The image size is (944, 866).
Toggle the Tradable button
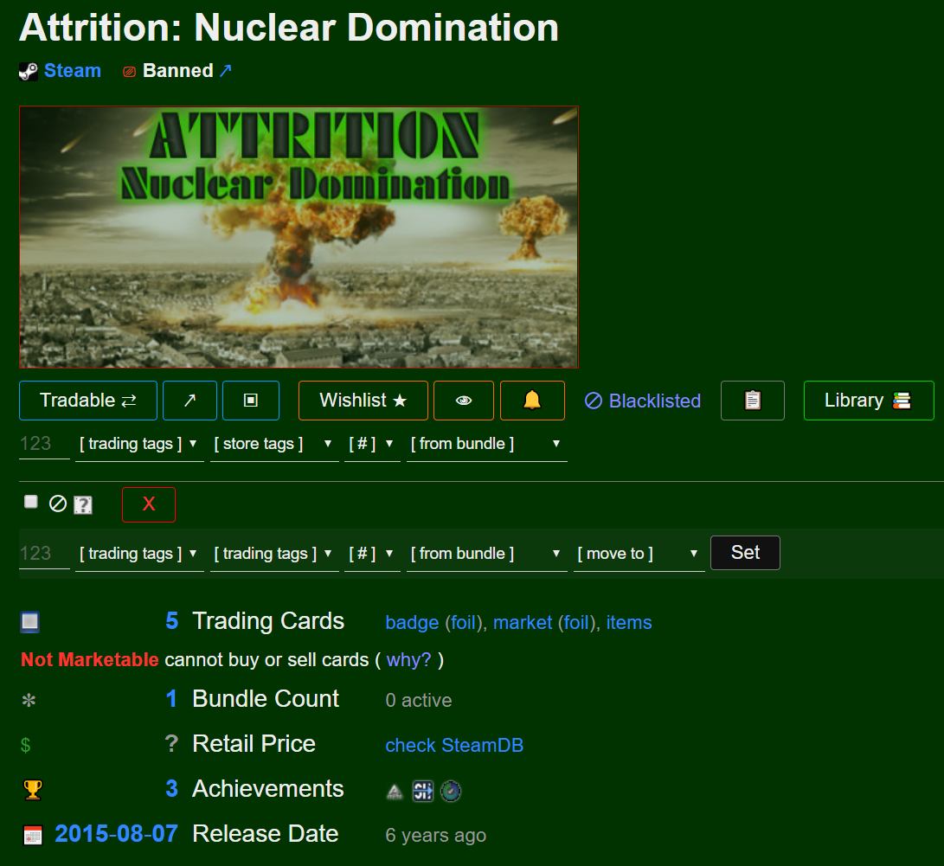(88, 401)
